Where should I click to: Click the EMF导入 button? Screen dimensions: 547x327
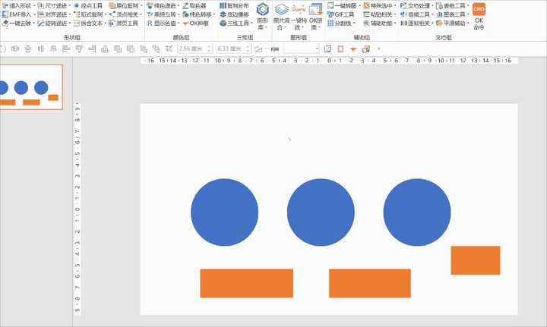click(x=18, y=14)
